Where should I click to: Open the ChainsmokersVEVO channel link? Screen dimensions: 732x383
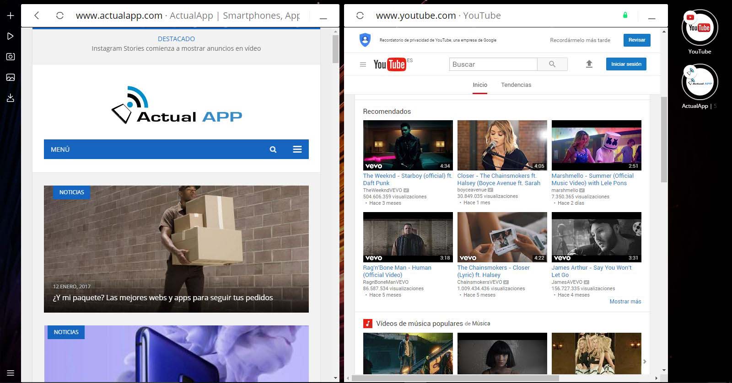[479, 282]
